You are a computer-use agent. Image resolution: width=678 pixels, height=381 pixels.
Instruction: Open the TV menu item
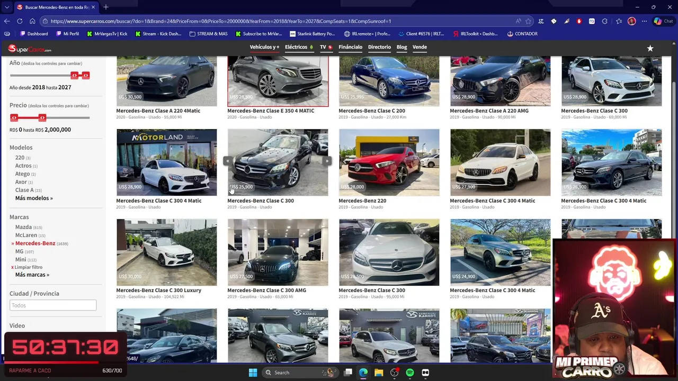click(326, 47)
